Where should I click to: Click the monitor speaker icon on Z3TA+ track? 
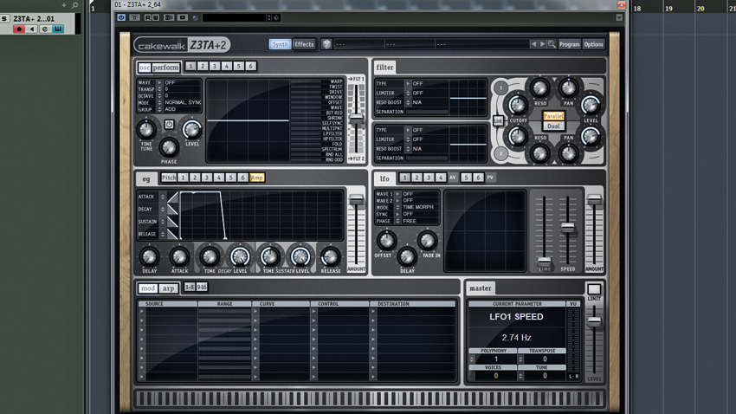pyautogui.click(x=32, y=29)
